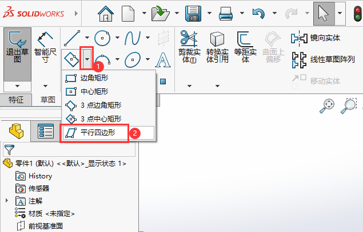Select the Spline sketch tool

pos(133,38)
